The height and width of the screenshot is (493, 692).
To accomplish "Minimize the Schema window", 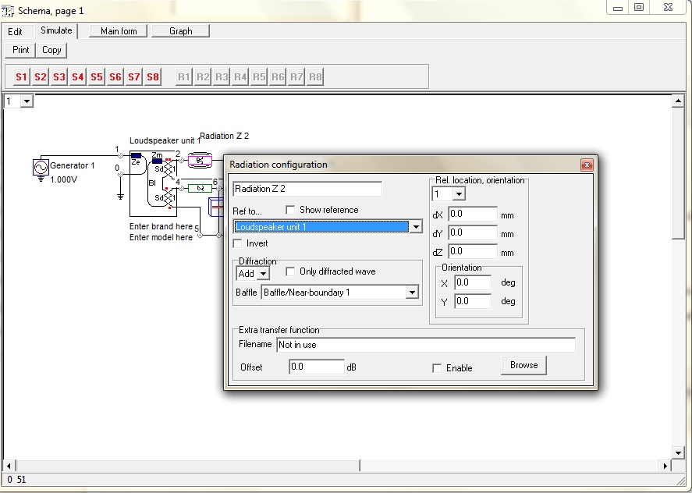I will [618, 8].
